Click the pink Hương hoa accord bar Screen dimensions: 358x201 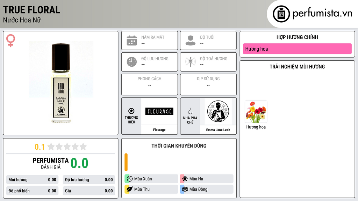click(x=297, y=49)
